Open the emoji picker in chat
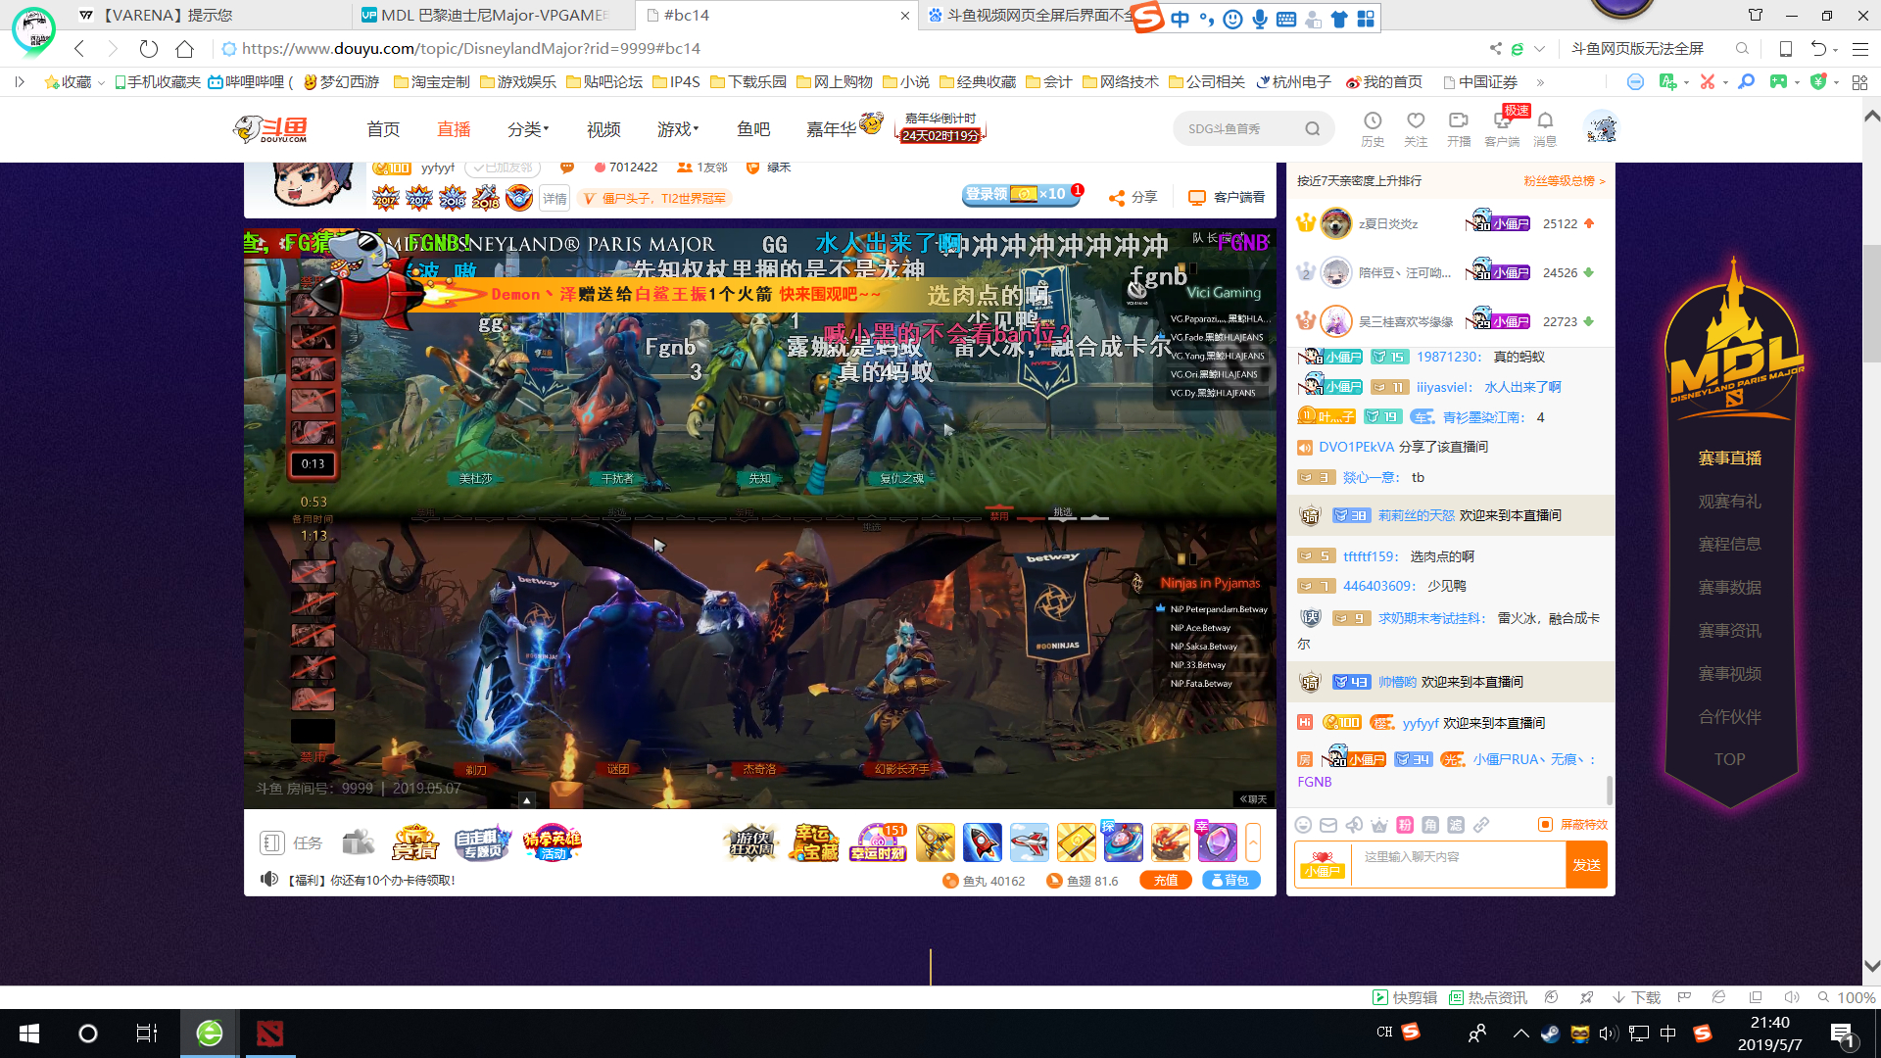This screenshot has height=1058, width=1881. 1303,825
